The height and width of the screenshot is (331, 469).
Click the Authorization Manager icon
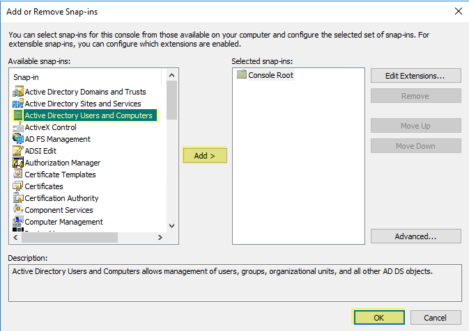coord(18,163)
